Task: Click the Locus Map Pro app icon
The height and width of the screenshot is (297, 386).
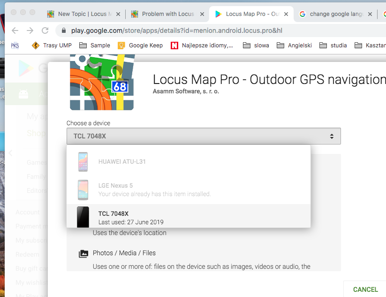Action: click(x=102, y=83)
